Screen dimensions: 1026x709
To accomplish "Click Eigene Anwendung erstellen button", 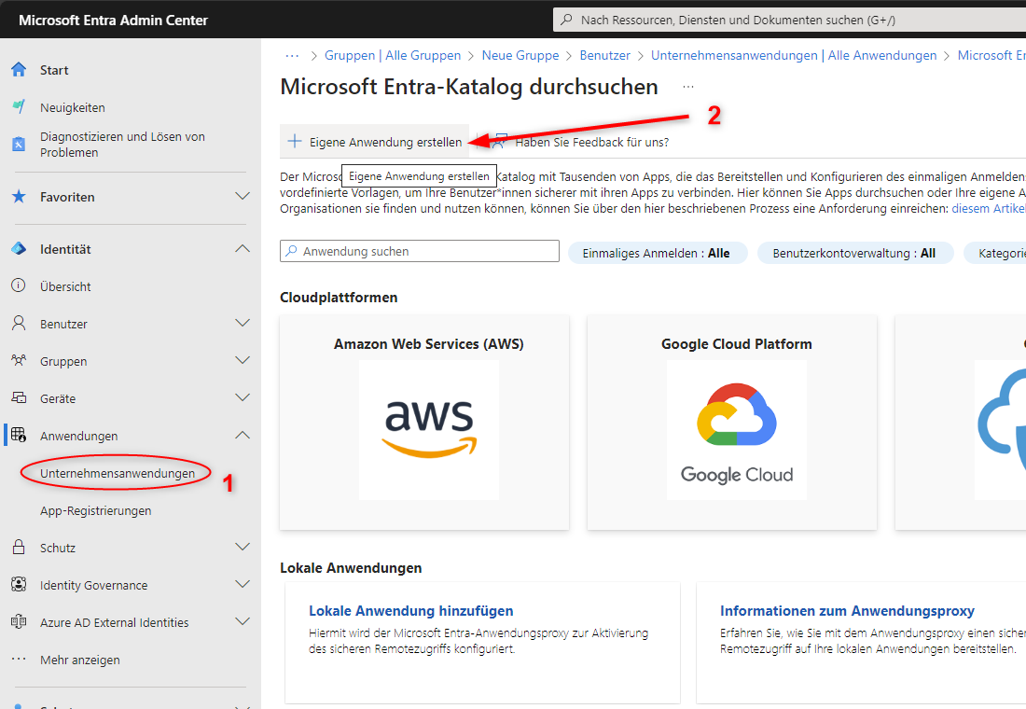I will [375, 142].
